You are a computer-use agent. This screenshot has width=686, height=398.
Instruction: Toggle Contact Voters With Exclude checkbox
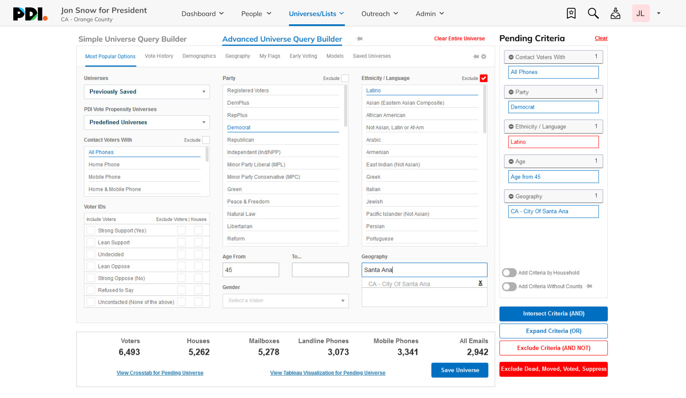206,140
